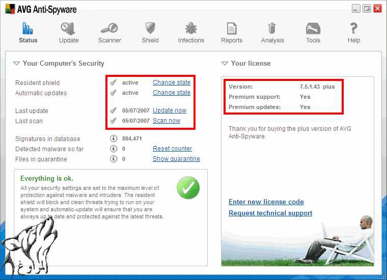Click the 864,471 signatures count
The height and width of the screenshot is (280, 387).
tap(132, 138)
